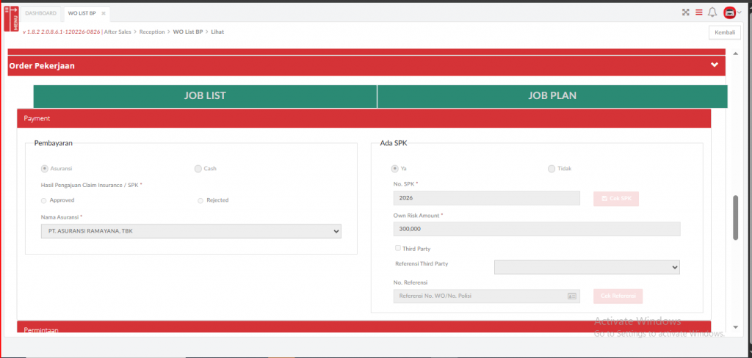This screenshot has height=358, width=752.
Task: Enable the Third Party checkbox
Action: [x=398, y=249]
